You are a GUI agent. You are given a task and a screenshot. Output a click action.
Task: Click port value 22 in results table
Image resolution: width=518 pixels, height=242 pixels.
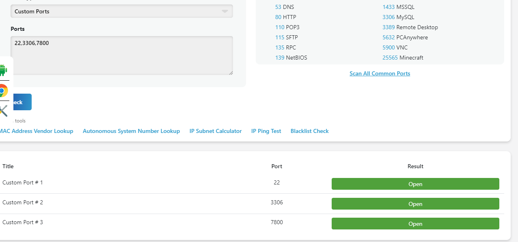(277, 182)
